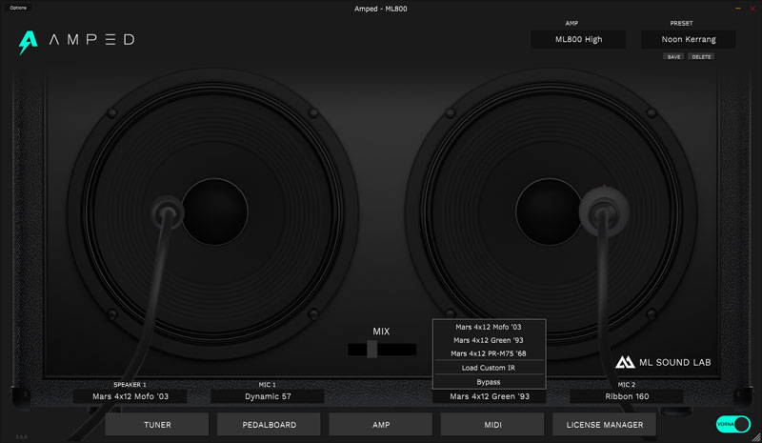Screen dimensions: 762x443
Task: Switch to the AMP view
Action: pos(380,425)
